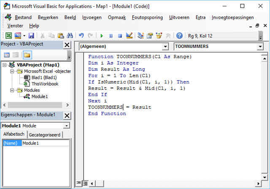Collapse the Microsoft Excel objects folder

point(12,71)
